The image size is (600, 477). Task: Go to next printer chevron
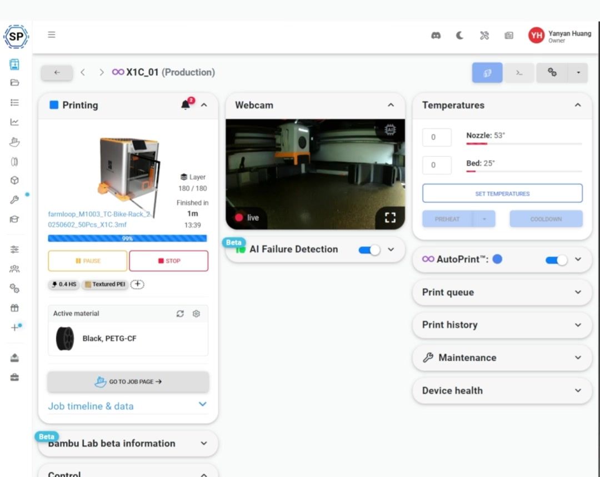pos(101,72)
